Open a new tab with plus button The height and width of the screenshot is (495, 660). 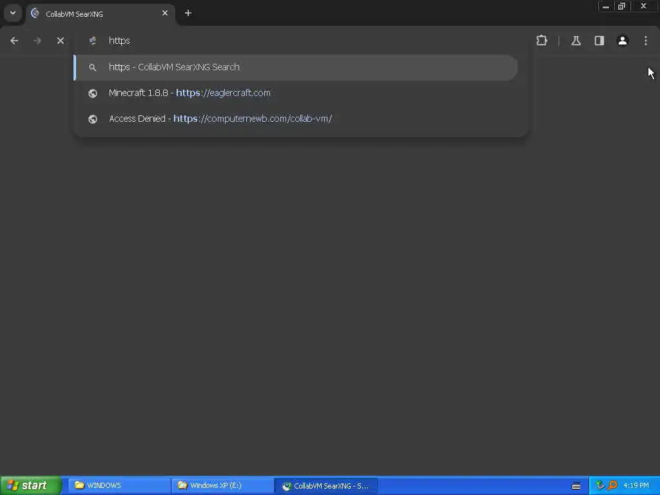[x=188, y=14]
